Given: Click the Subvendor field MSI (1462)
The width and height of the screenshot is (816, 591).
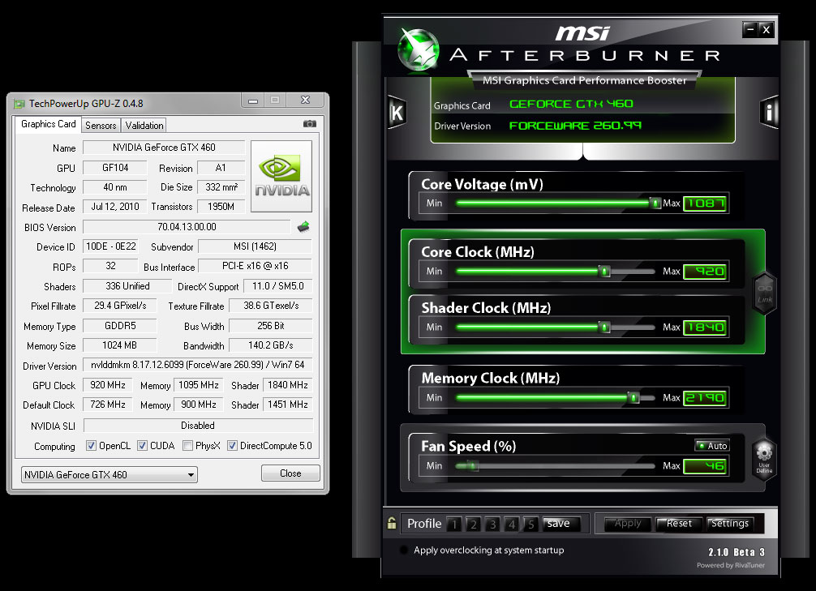Looking at the screenshot, I should pos(255,246).
